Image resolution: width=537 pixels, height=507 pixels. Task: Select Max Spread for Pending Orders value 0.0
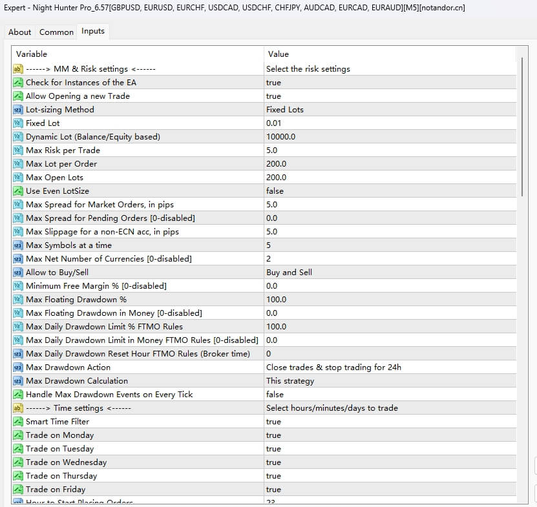click(x=390, y=218)
